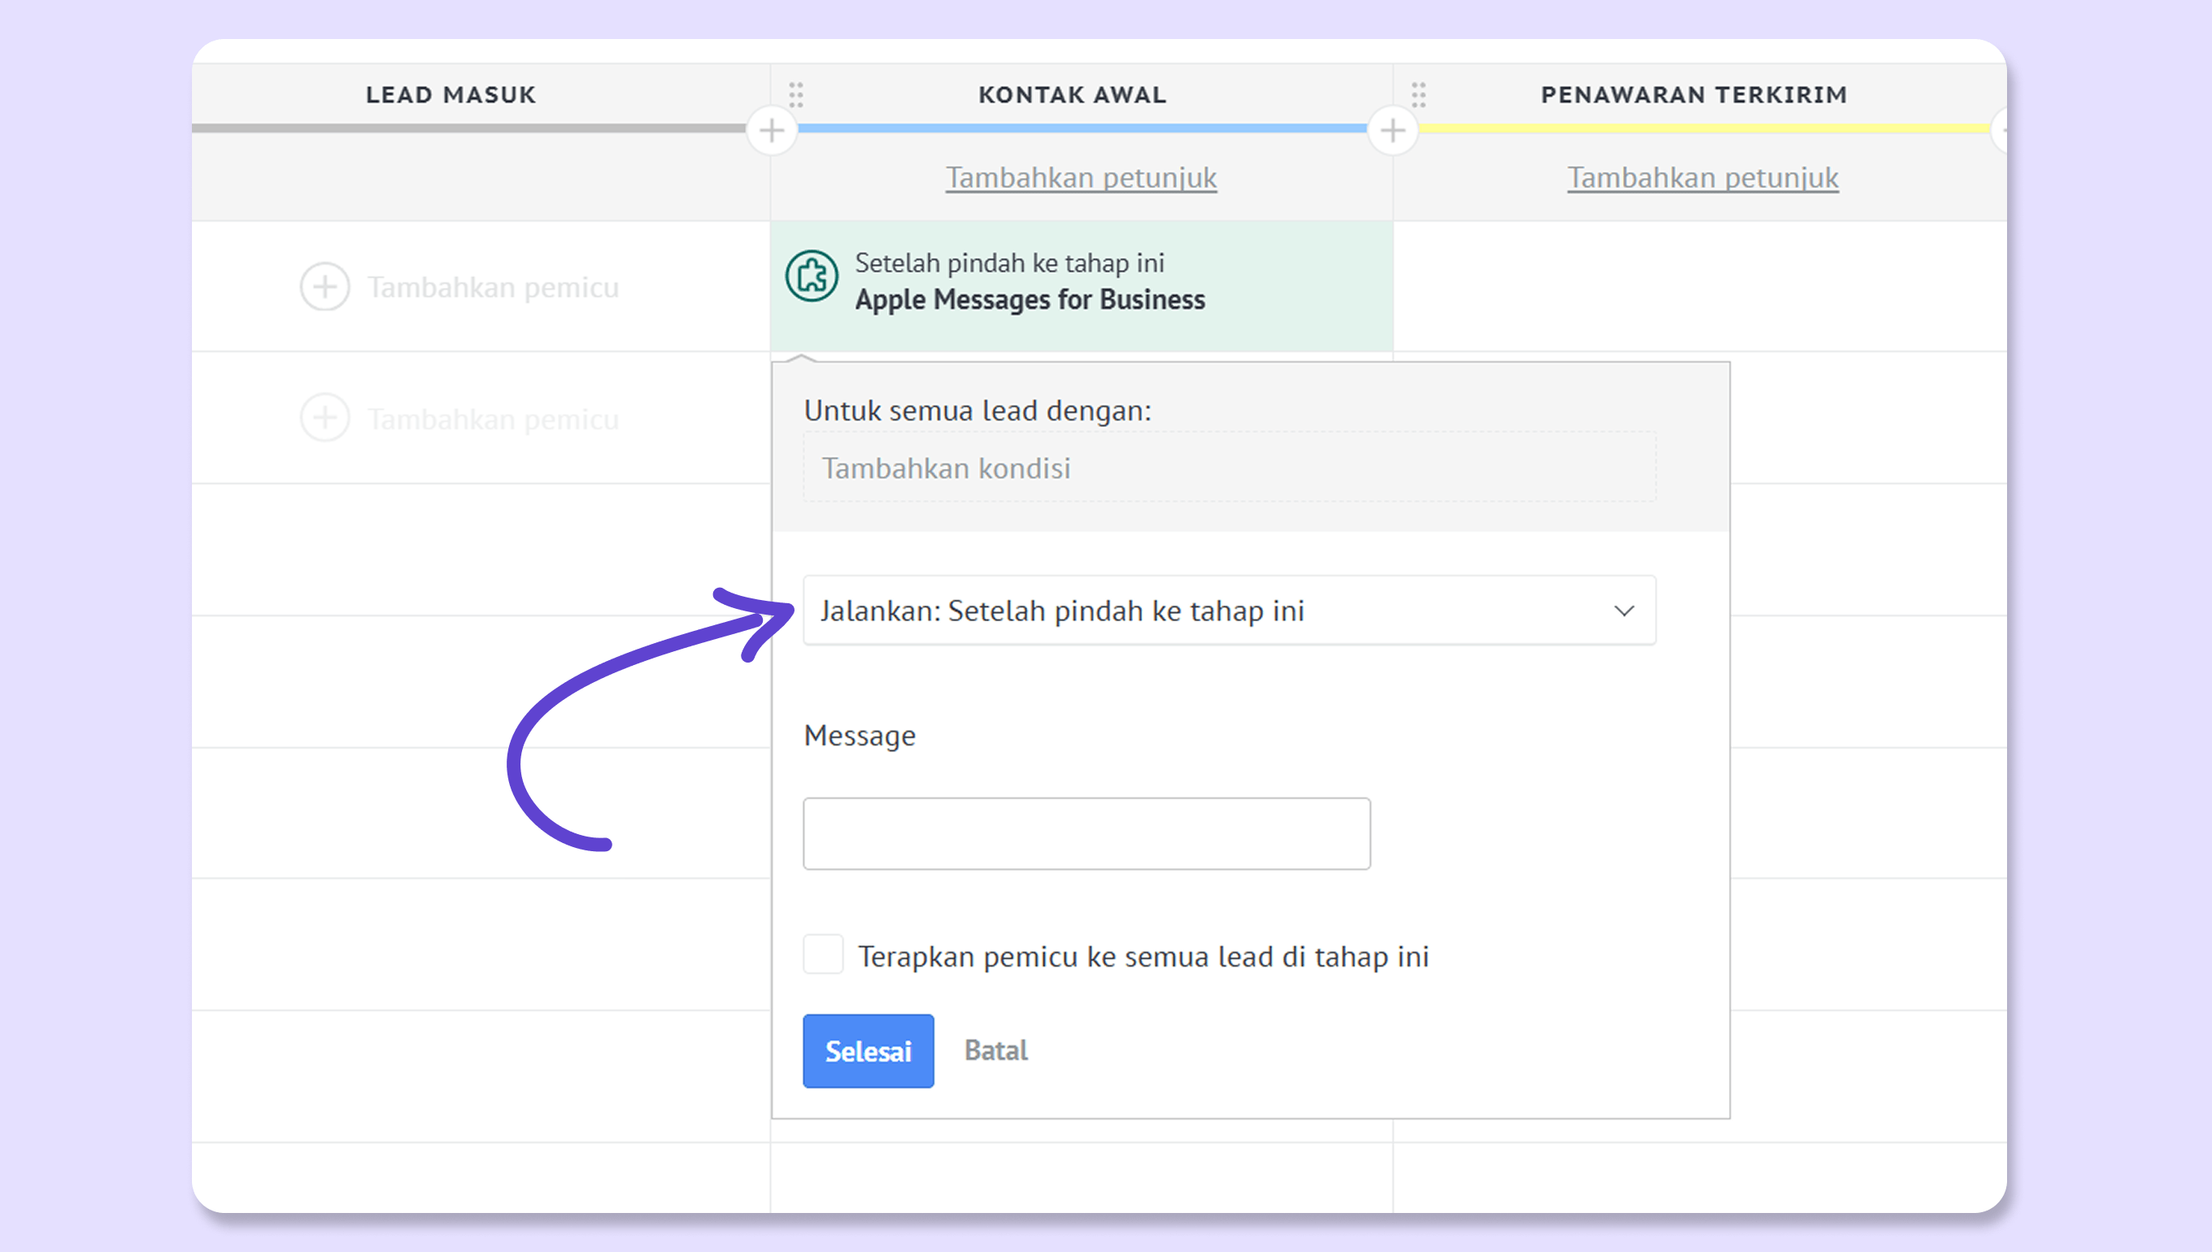Select the Lead Masuk stage header
Screen dimensions: 2212x1252
coord(451,94)
